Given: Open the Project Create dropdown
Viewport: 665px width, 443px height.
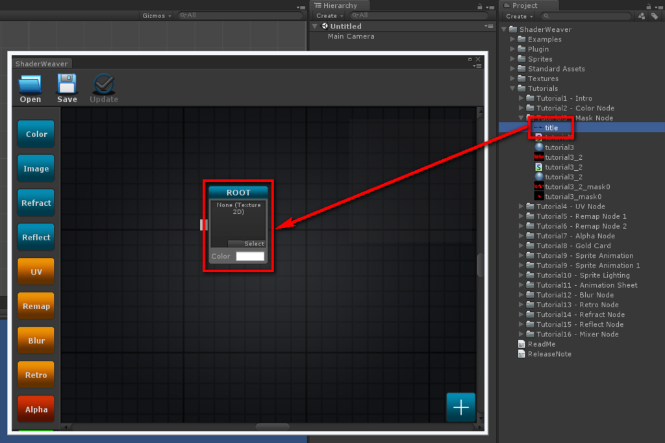Looking at the screenshot, I should coord(519,16).
